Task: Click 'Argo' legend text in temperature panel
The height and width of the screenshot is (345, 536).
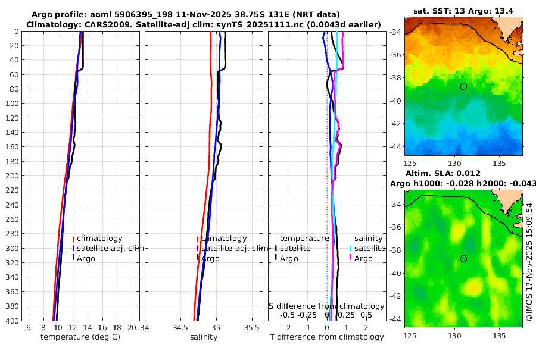Action: pyautogui.click(x=86, y=259)
